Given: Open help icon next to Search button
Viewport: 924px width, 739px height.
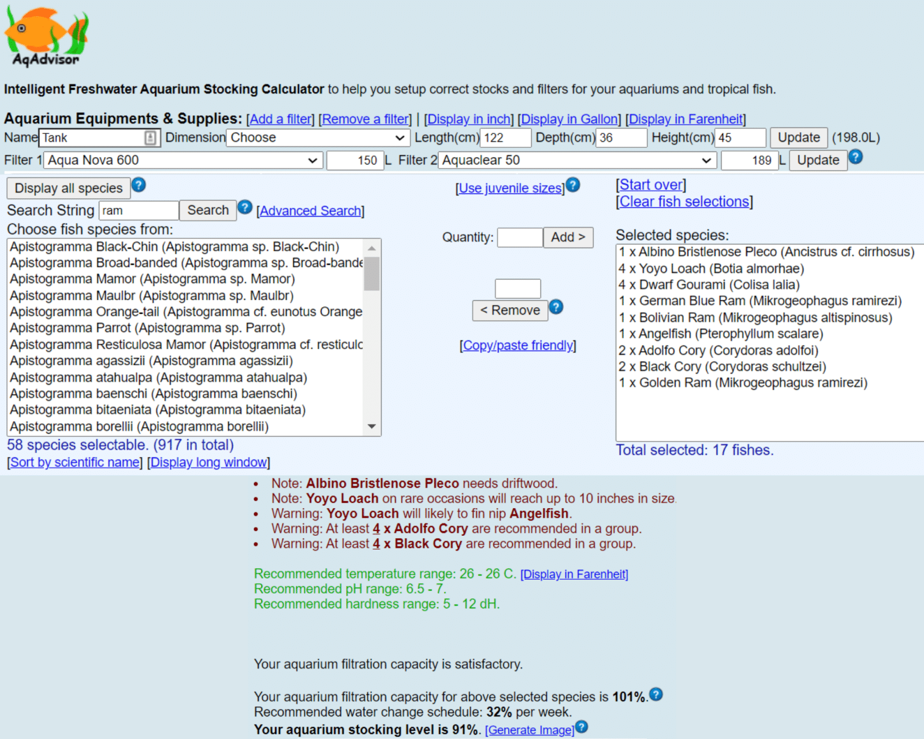Looking at the screenshot, I should click(245, 207).
